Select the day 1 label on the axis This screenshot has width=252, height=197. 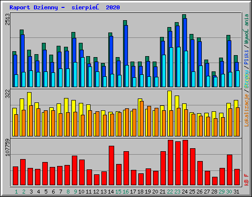(16, 192)
